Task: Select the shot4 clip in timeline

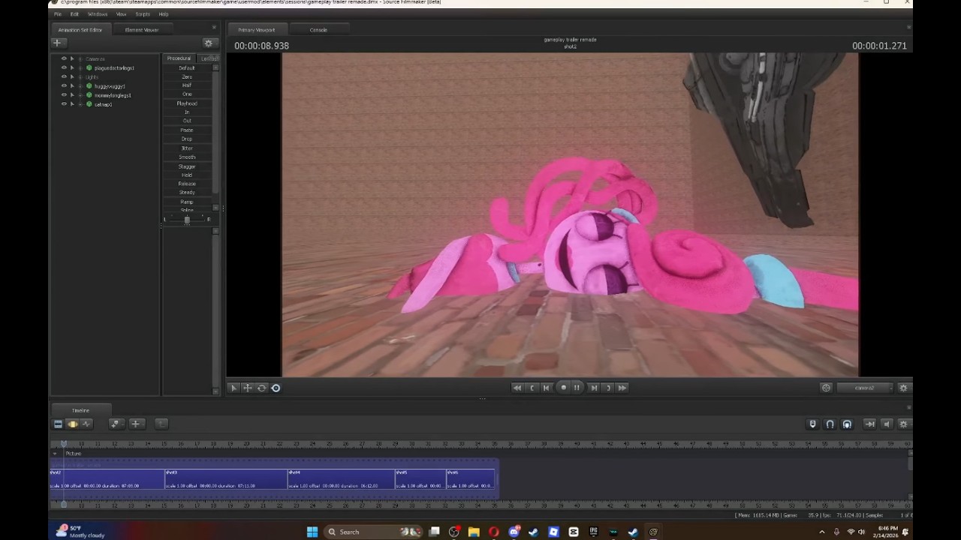Action: coord(342,479)
